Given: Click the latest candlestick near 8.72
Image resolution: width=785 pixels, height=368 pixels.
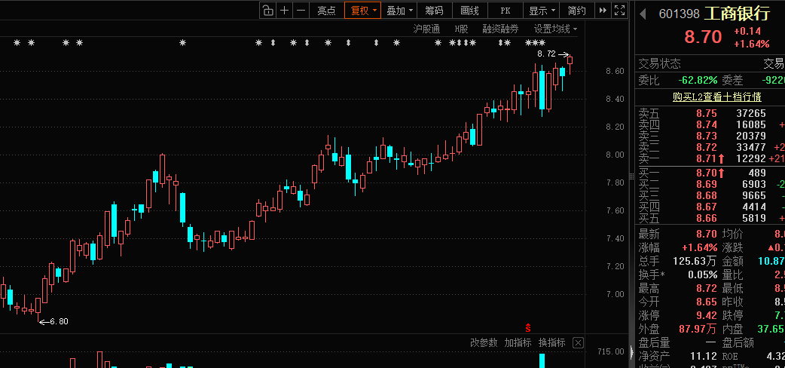Looking at the screenshot, I should click(x=570, y=61).
